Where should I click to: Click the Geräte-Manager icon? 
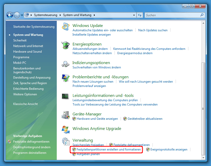click(65, 115)
